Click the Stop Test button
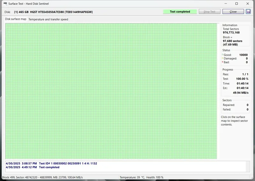The width and height of the screenshot is (255, 181). 209,11
